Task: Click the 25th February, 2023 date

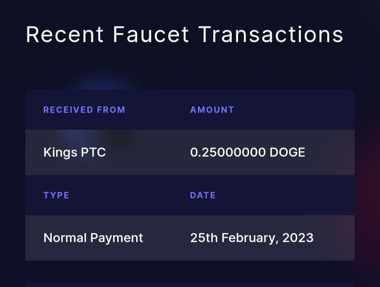Action: pyautogui.click(x=252, y=238)
